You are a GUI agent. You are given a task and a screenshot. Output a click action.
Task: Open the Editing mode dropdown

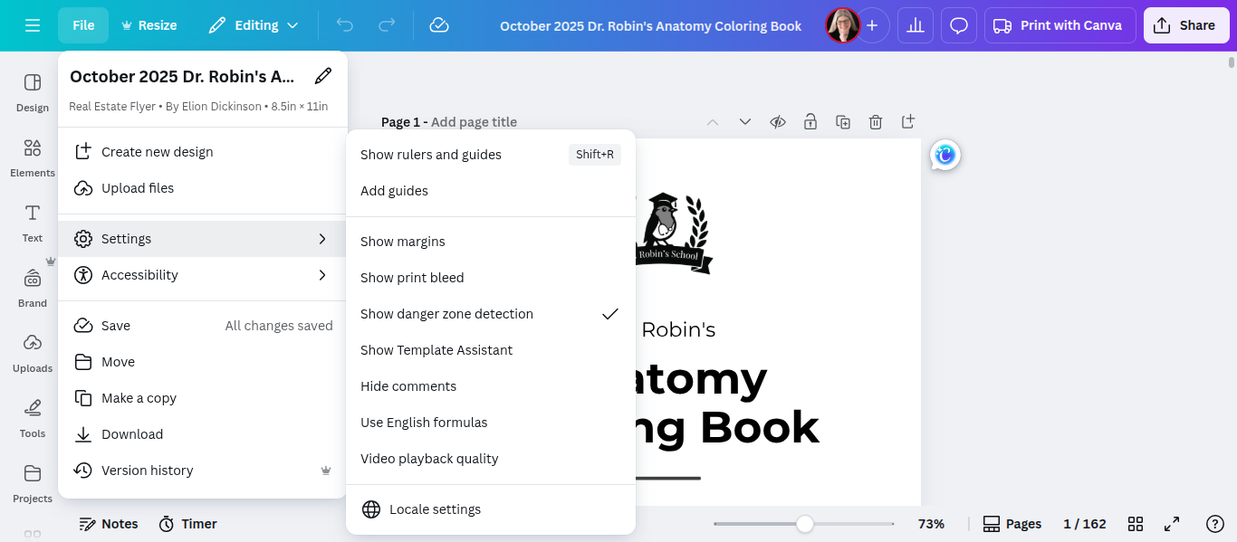(253, 25)
